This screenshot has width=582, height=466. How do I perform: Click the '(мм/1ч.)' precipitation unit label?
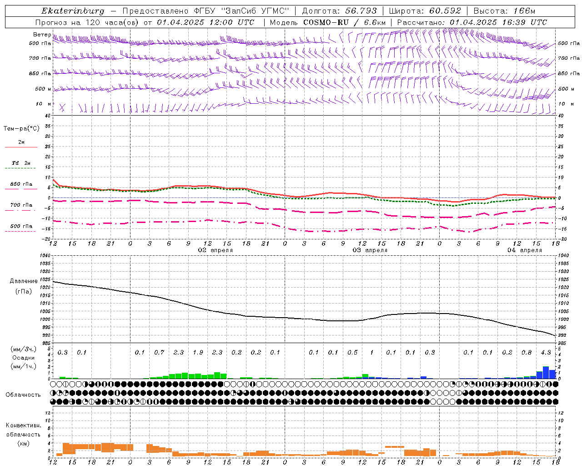[x=24, y=366]
